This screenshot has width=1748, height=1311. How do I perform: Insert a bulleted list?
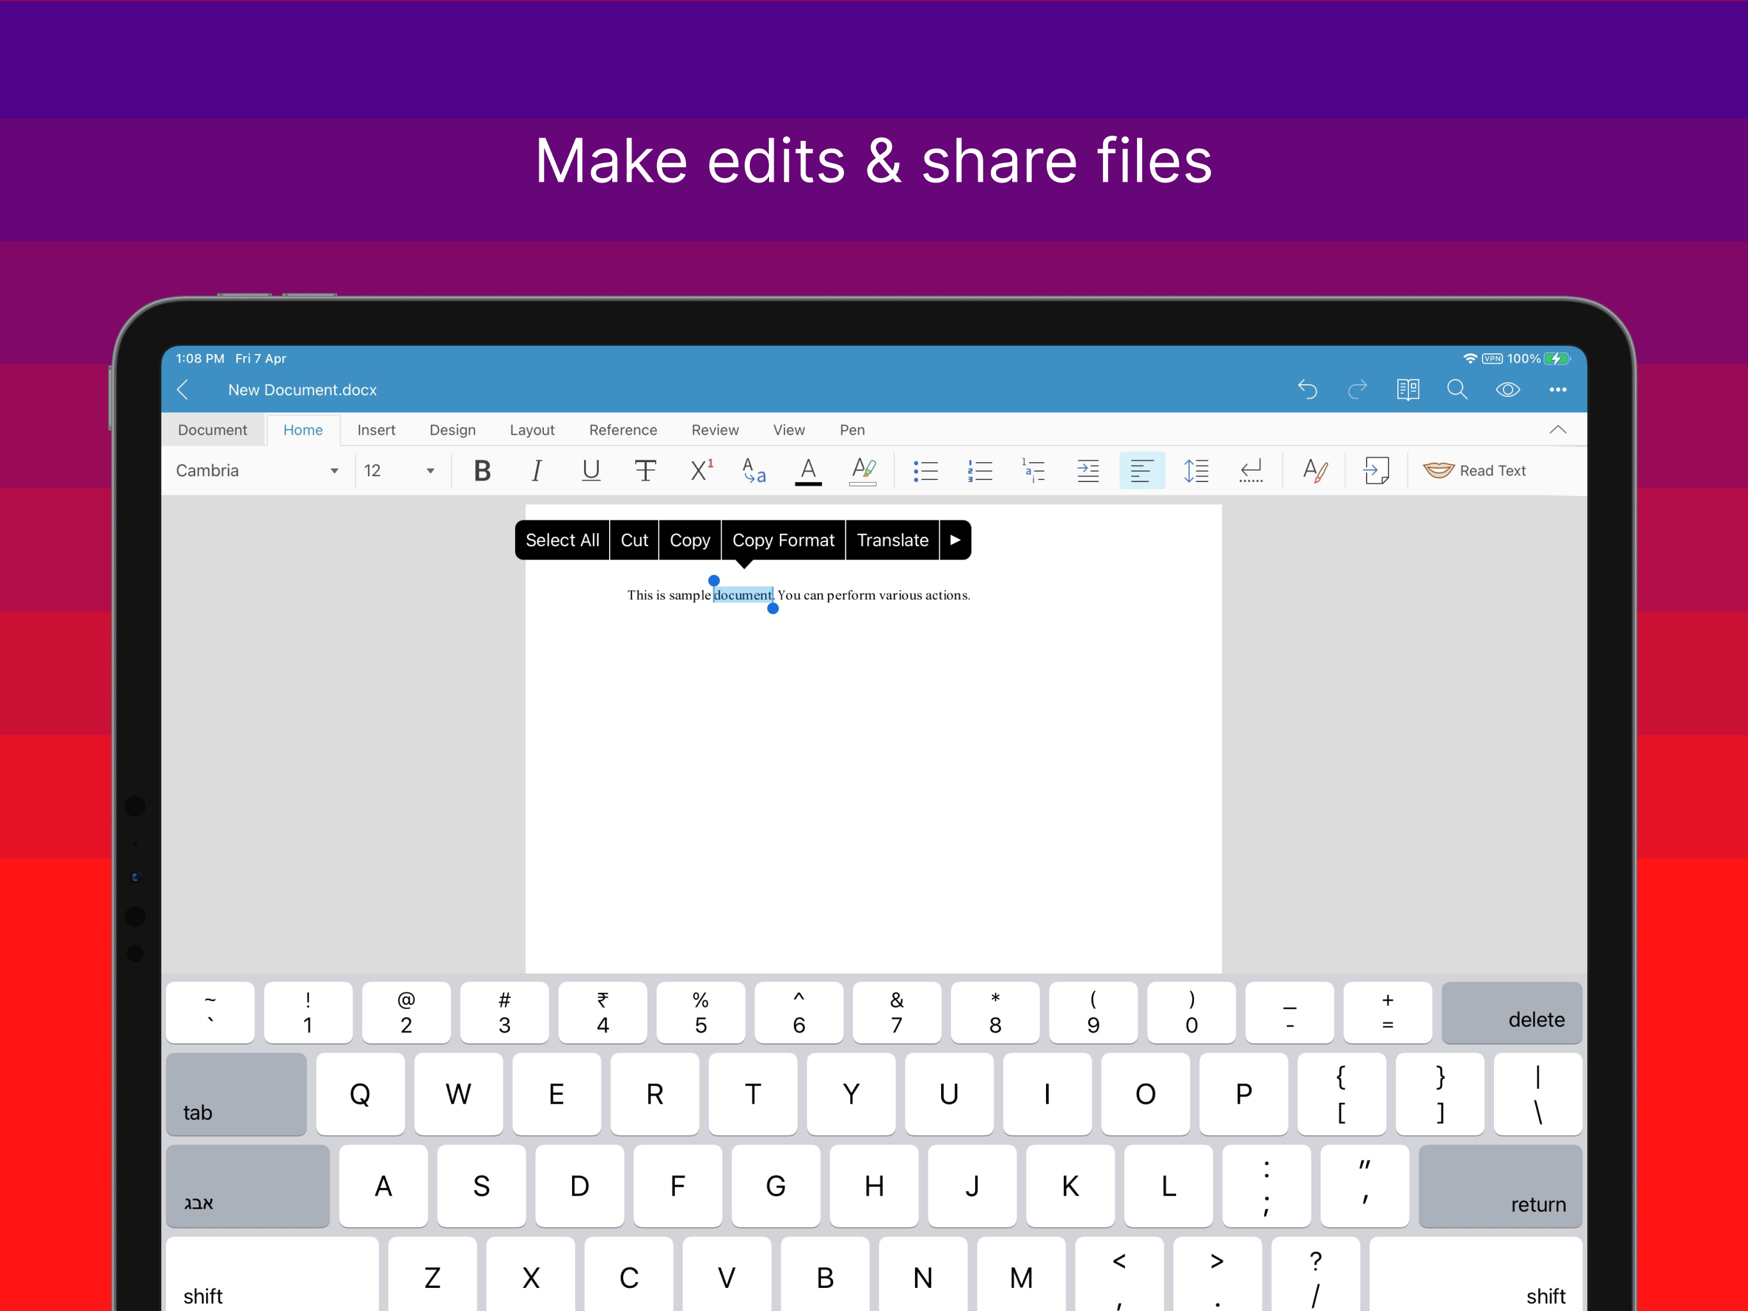(925, 471)
